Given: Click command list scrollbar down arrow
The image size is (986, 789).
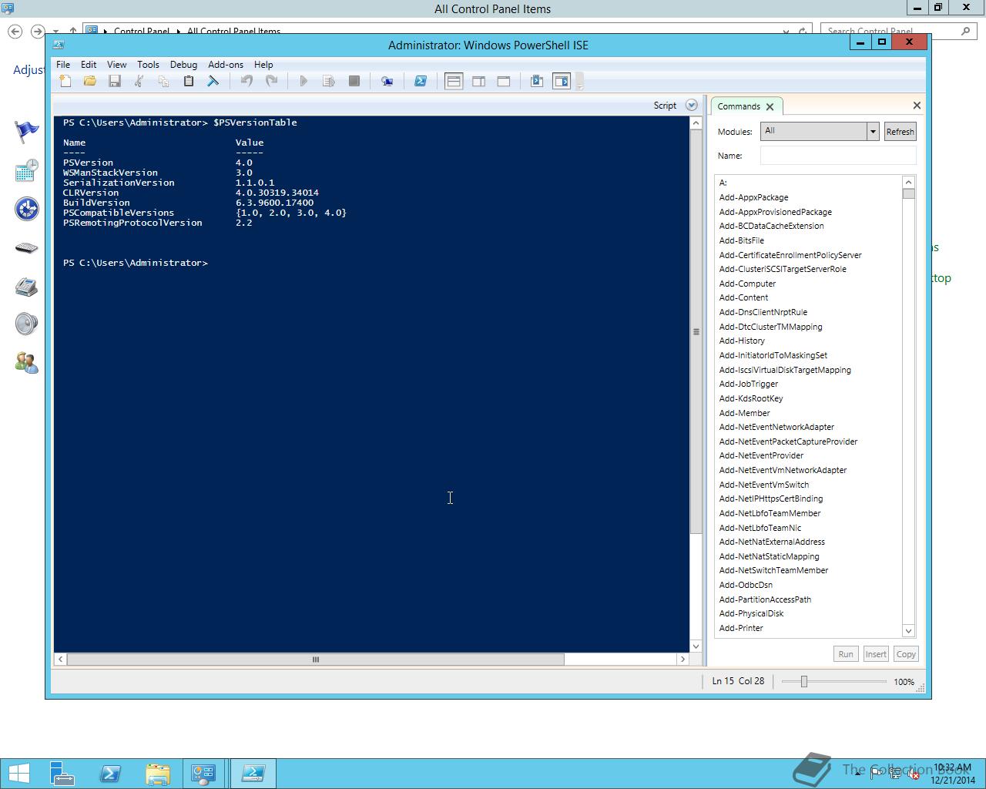Looking at the screenshot, I should point(908,631).
